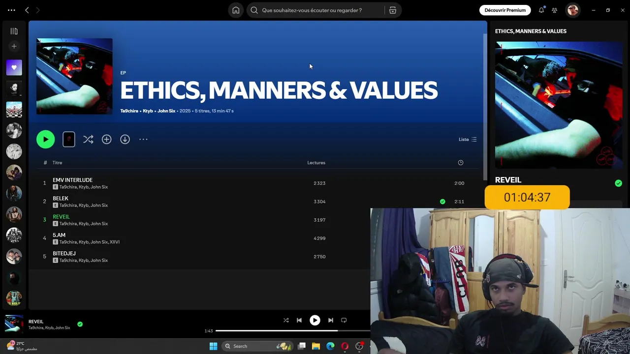Open notifications bell
Screen dimensions: 630x354
(x=541, y=10)
